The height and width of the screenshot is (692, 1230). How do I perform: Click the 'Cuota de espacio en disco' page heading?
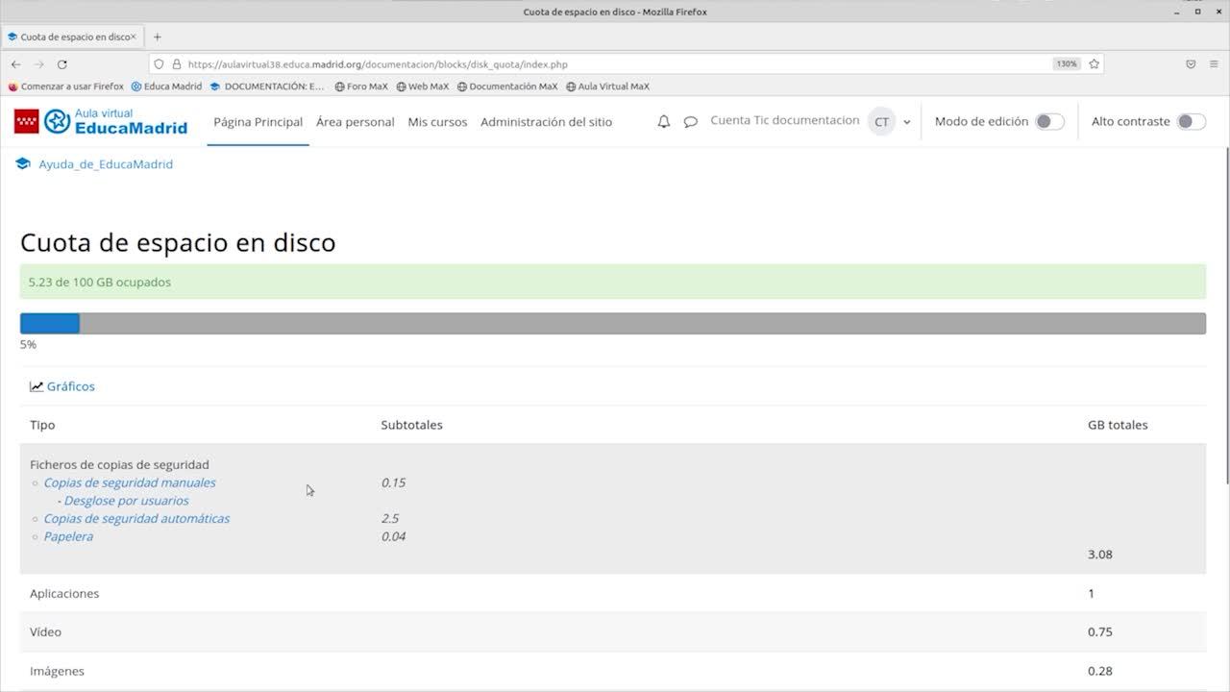click(x=178, y=242)
